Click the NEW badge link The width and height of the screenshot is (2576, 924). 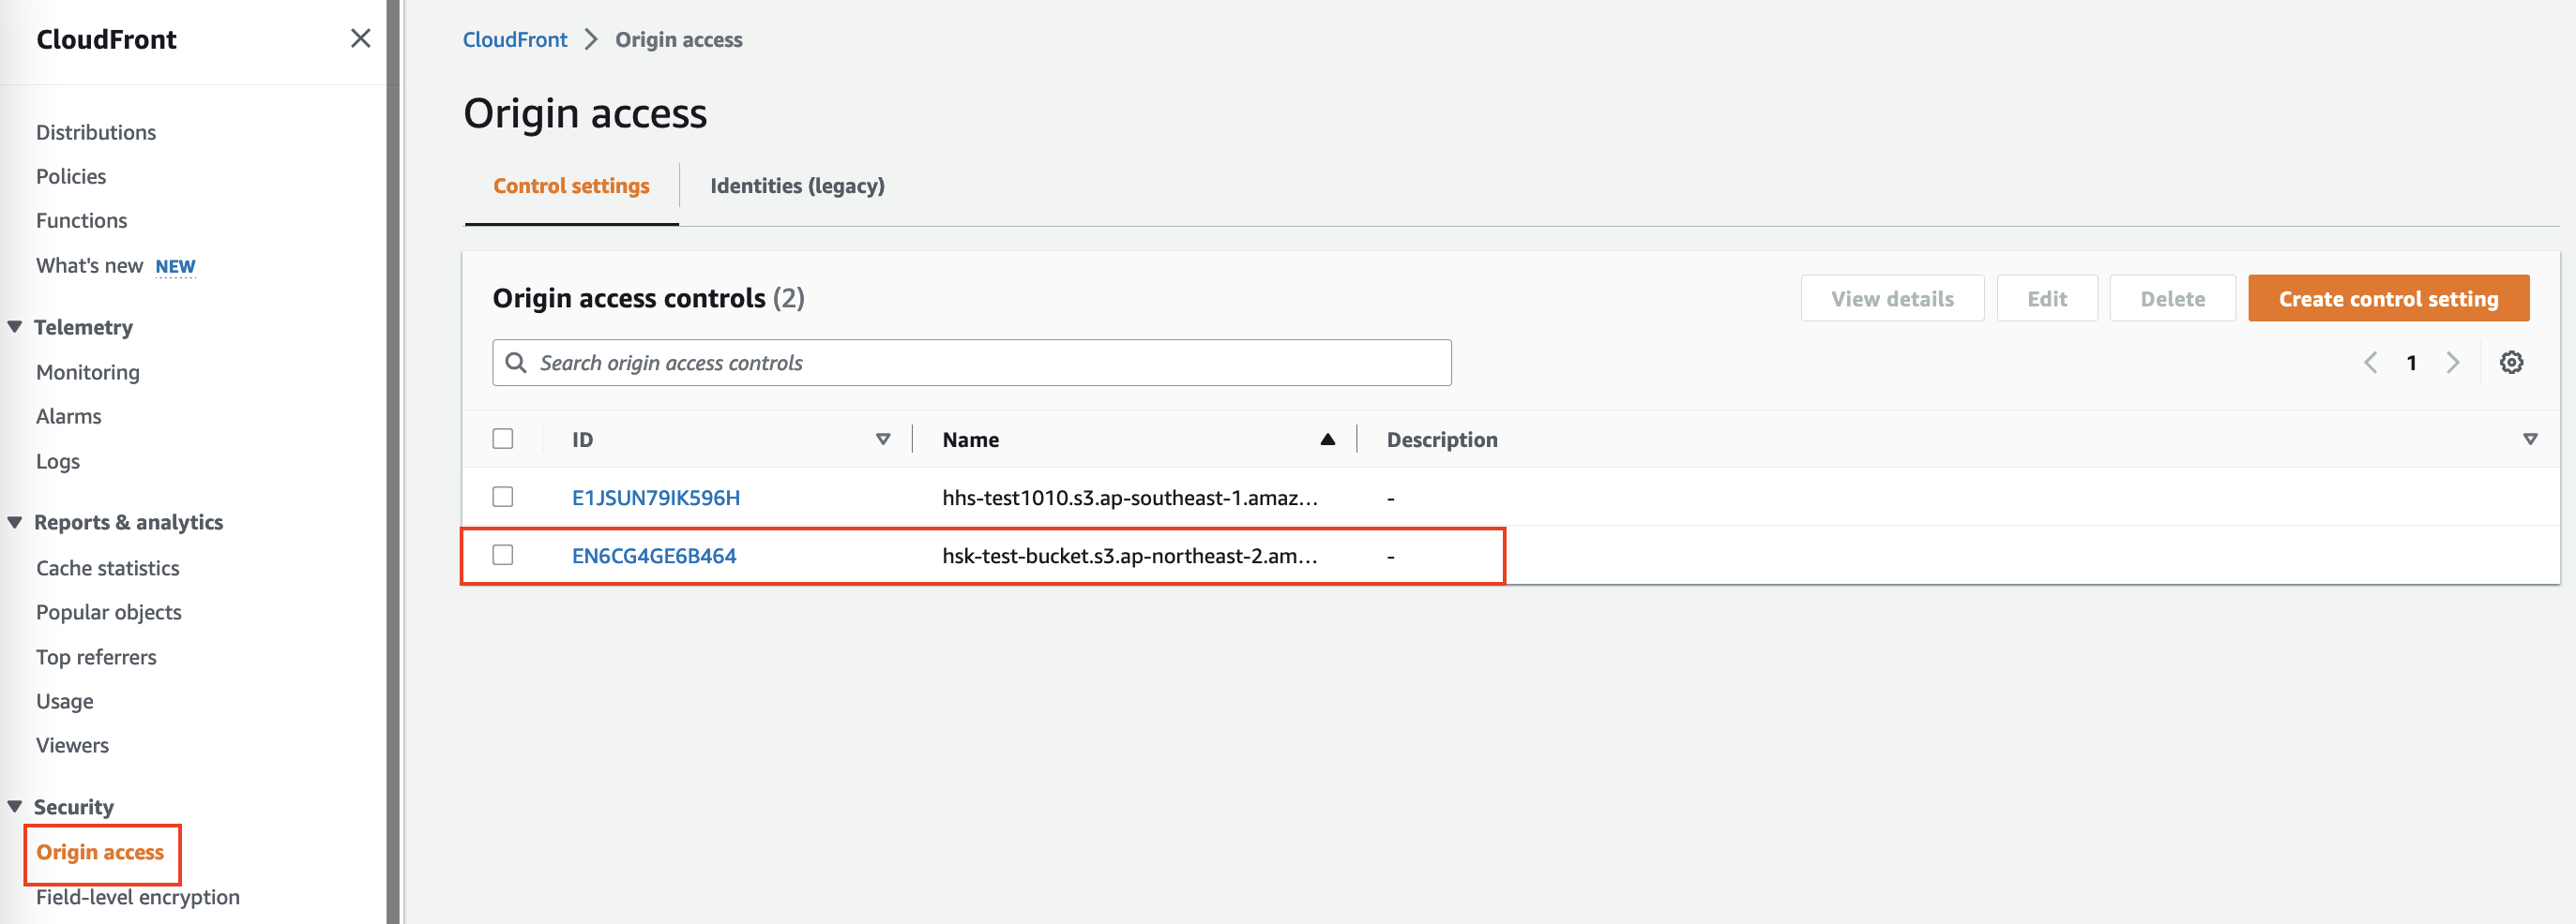click(x=175, y=267)
